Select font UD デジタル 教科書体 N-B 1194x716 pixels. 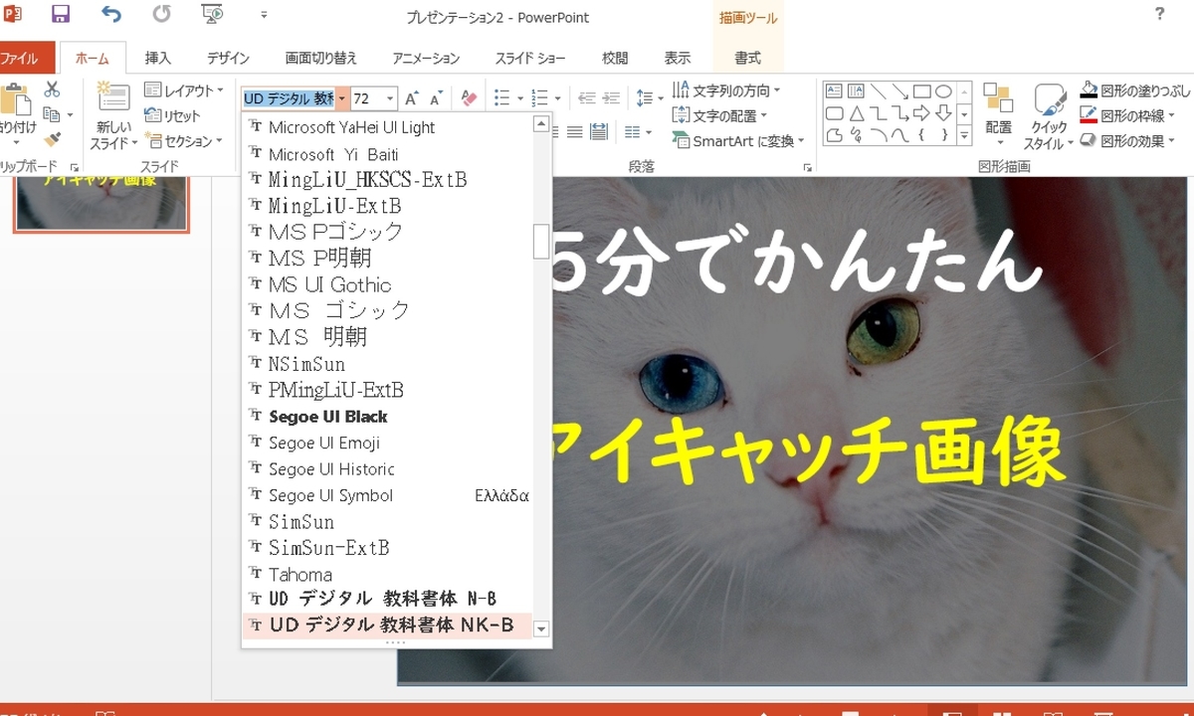388,599
